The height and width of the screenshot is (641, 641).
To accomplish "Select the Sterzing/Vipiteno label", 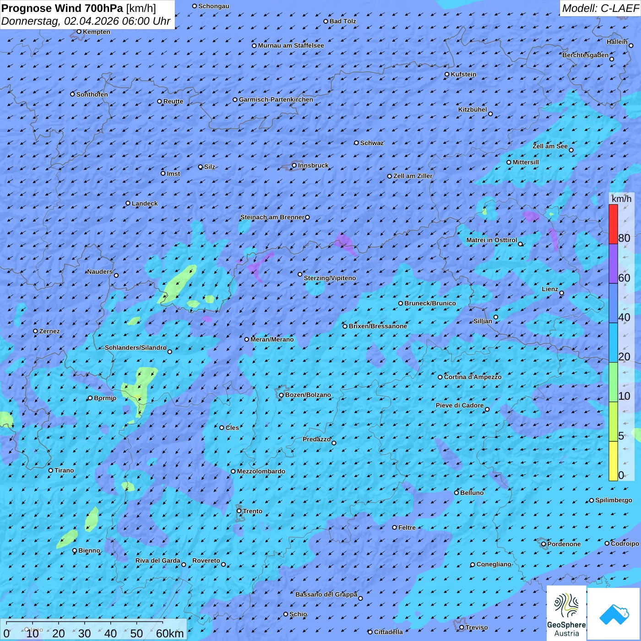I will tap(330, 278).
